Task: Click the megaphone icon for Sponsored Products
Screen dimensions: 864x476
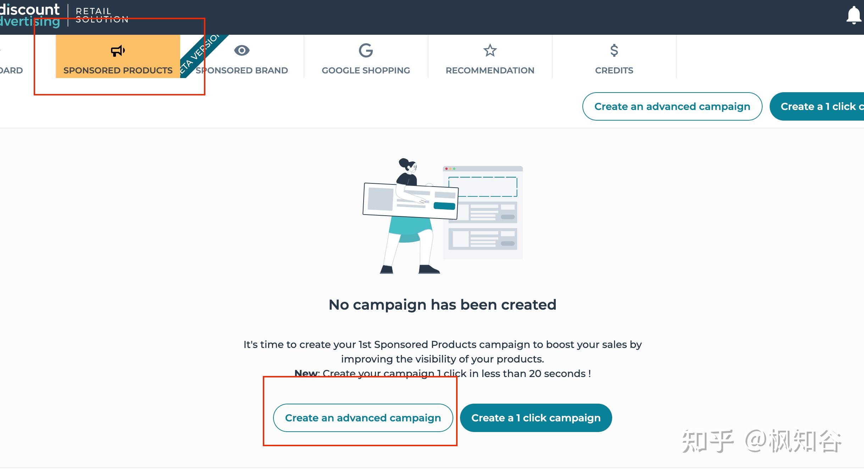Action: coord(118,51)
